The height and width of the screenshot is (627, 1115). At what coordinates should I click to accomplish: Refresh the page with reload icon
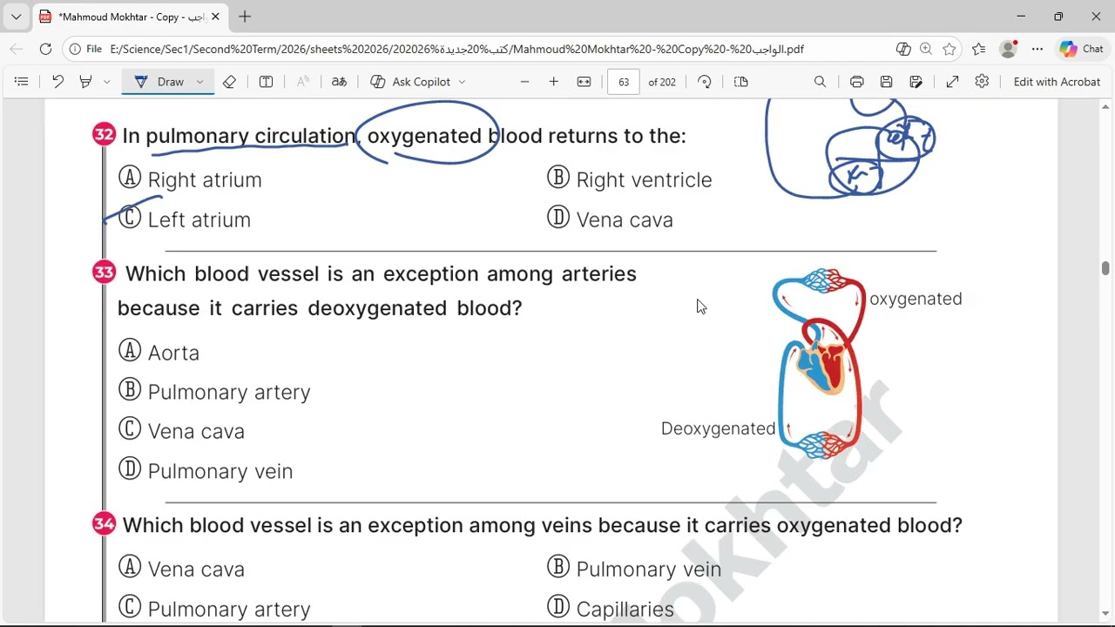click(45, 49)
